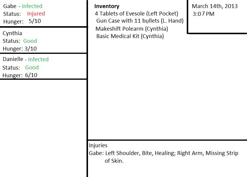Click the Infected label beside Danielle
247x177 pixels.
coord(38,59)
